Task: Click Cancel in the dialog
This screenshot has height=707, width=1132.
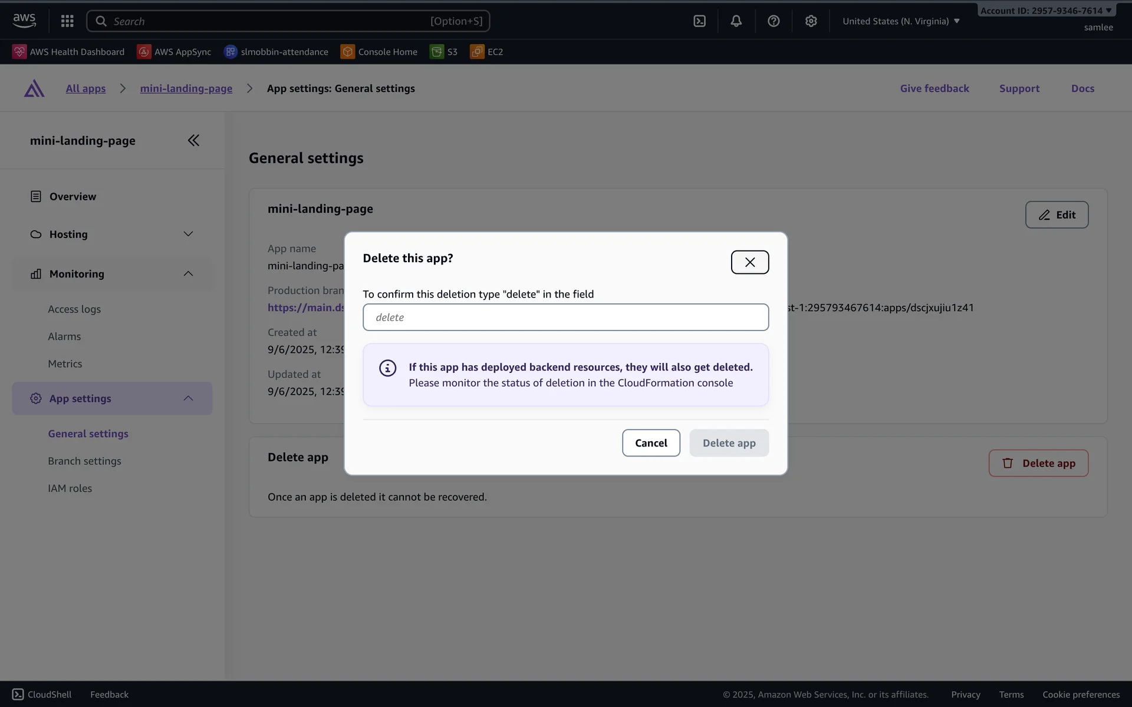Action: pos(650,443)
